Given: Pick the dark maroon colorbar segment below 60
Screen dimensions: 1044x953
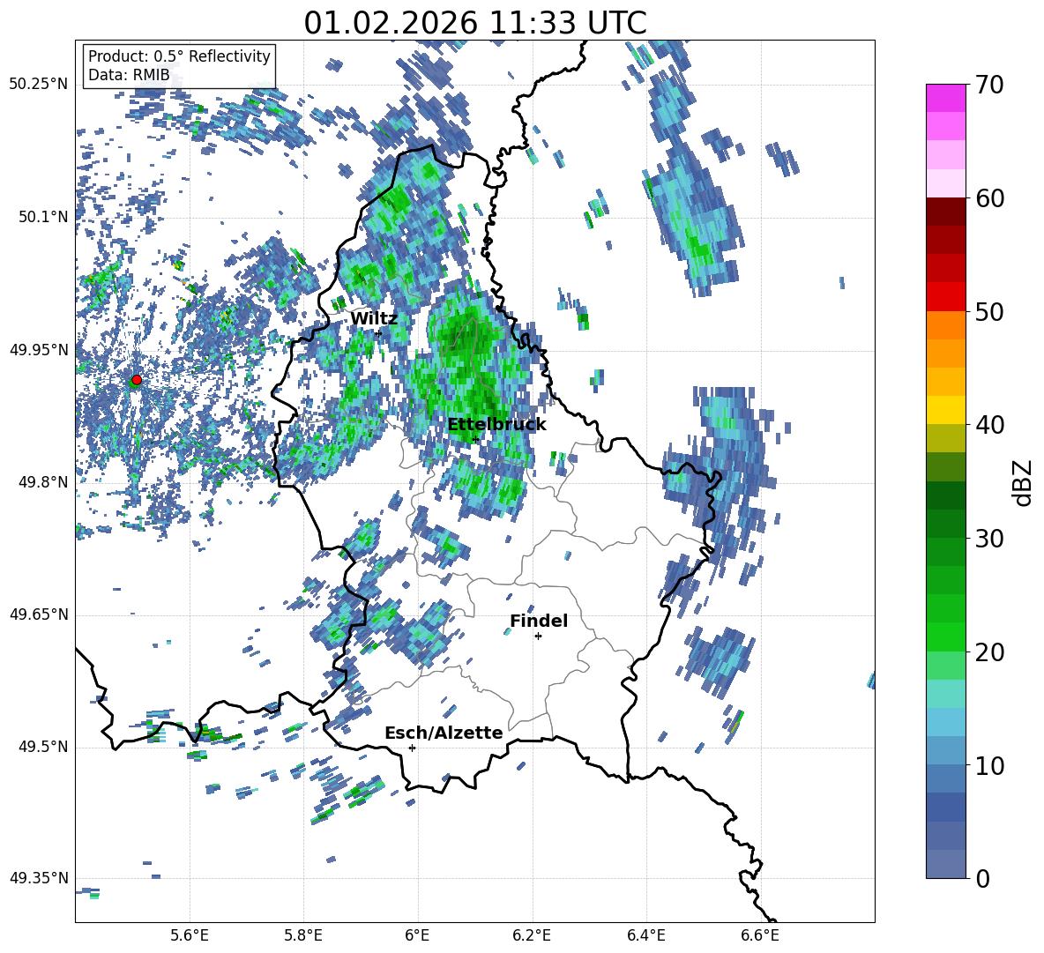Looking at the screenshot, I should [946, 212].
